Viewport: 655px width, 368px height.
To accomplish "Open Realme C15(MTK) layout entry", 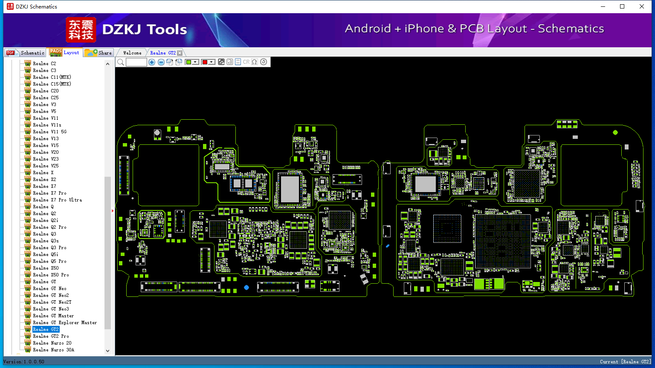I will pos(52,84).
